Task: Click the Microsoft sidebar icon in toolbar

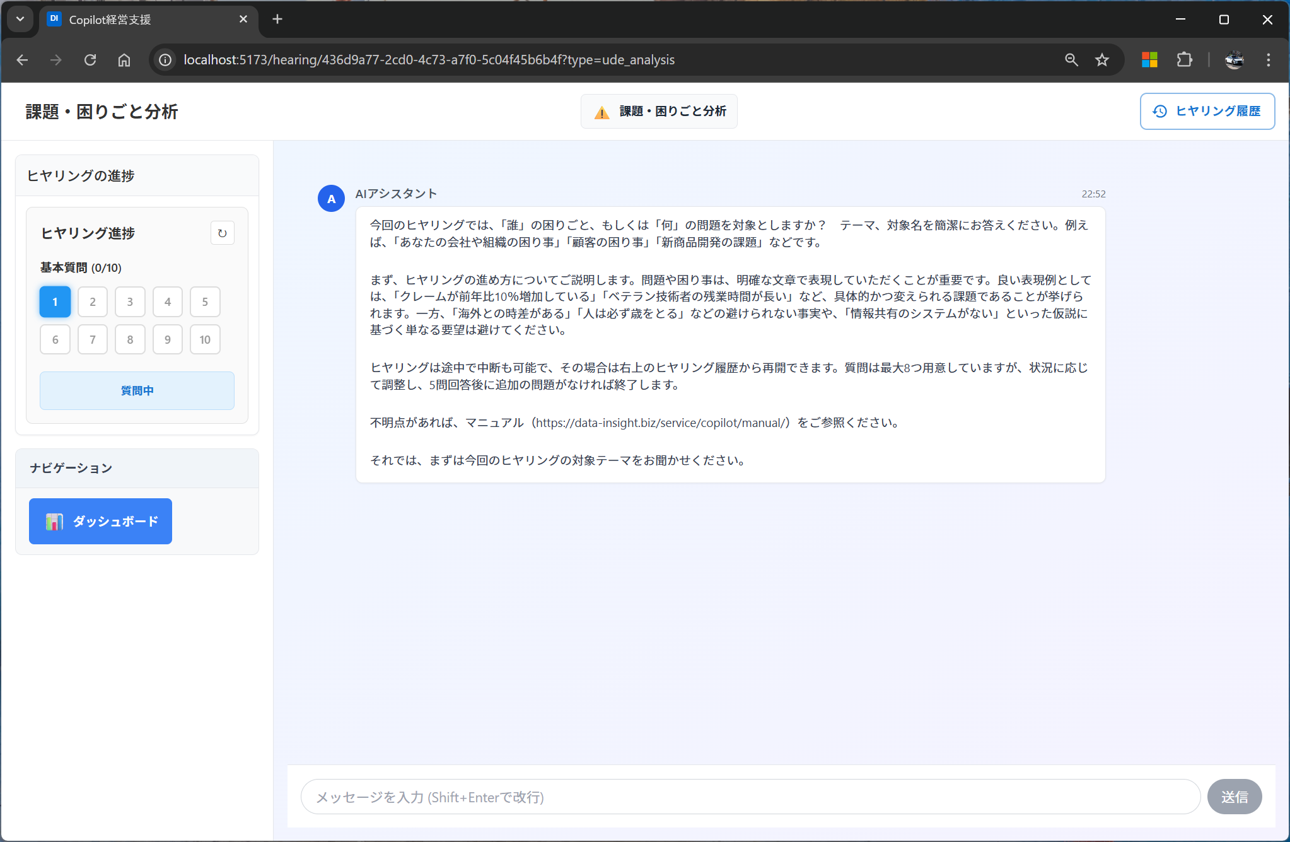Action: (1149, 59)
